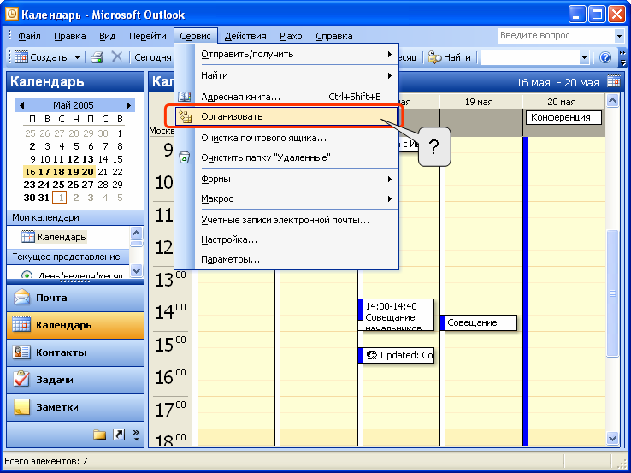Go to previous month in date navigator
The width and height of the screenshot is (631, 473).
[21, 105]
